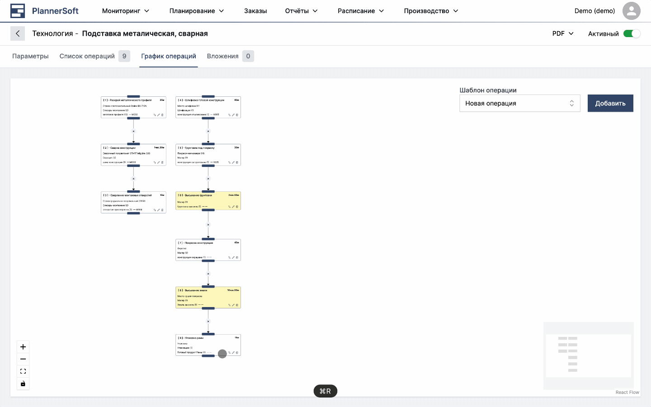
Task: Click the minimap in the corner
Action: 588,355
